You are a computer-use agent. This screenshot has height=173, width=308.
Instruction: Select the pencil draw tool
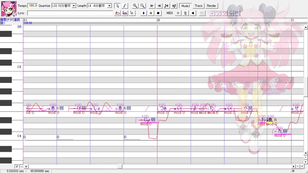pyautogui.click(x=124, y=6)
